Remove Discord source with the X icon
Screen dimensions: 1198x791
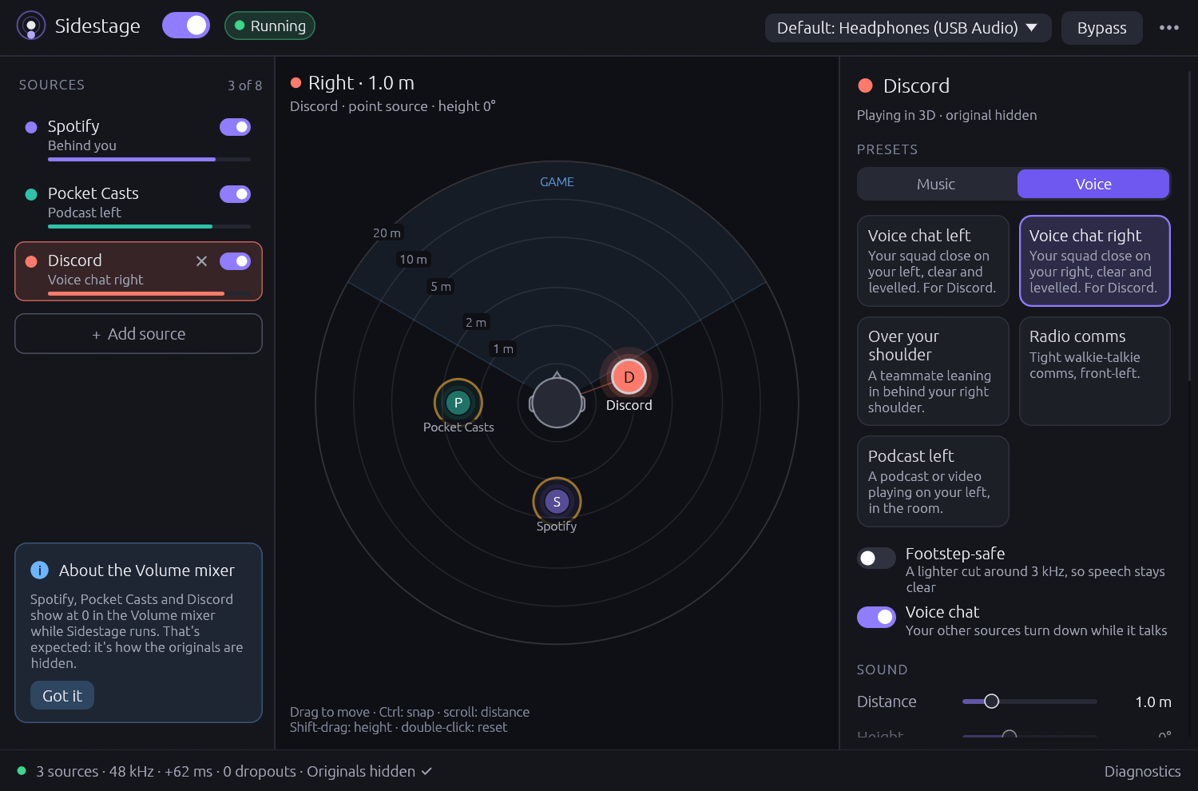pos(201,261)
